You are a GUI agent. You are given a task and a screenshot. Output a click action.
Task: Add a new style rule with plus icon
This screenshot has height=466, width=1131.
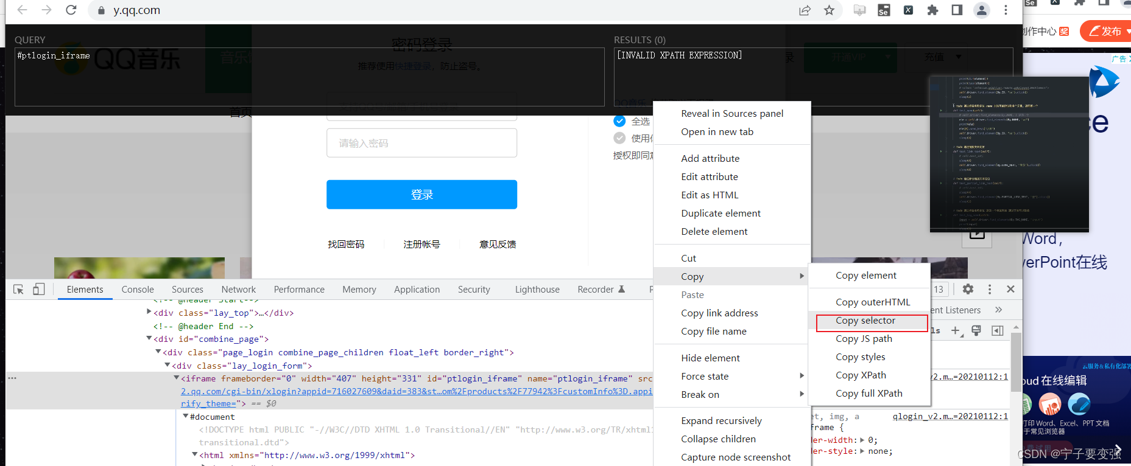(956, 331)
